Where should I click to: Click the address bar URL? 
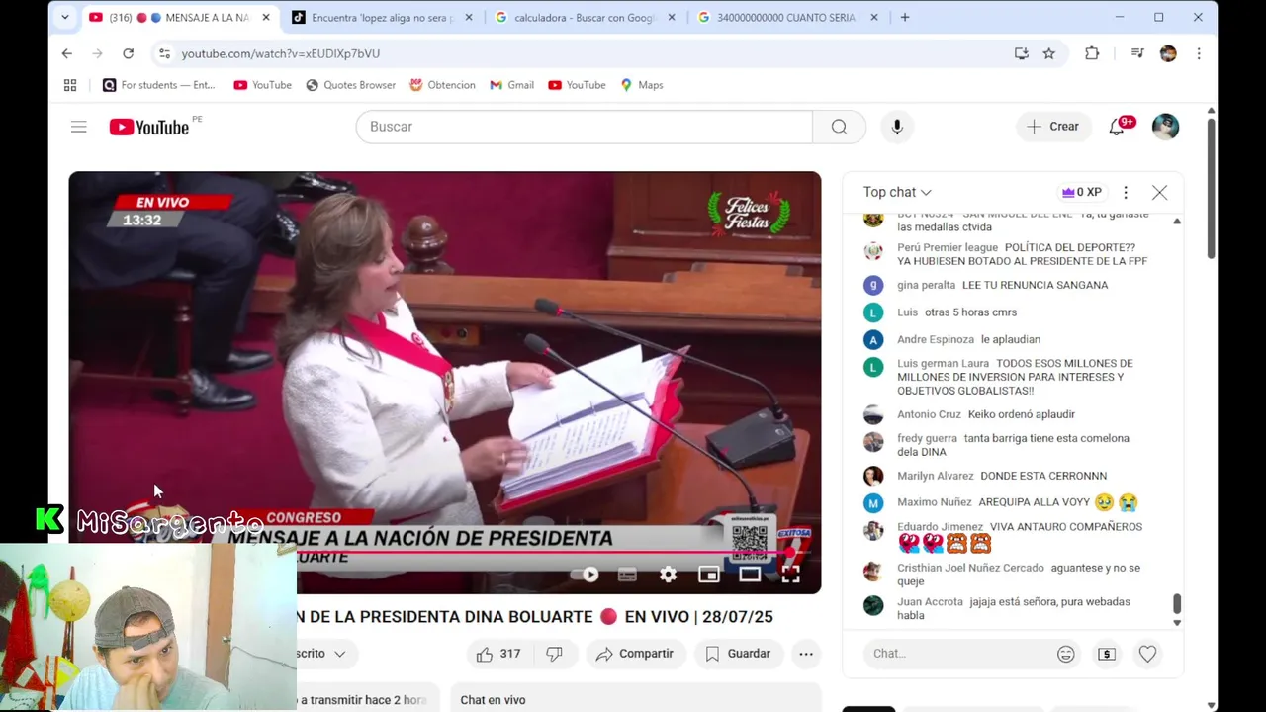pos(281,53)
